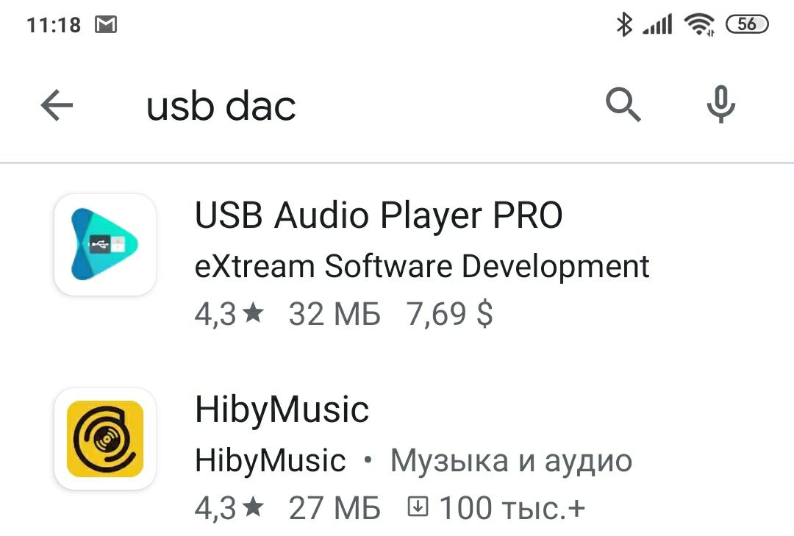Tap the cellular signal bars icon
Image resolution: width=794 pixels, height=536 pixels.
[657, 24]
